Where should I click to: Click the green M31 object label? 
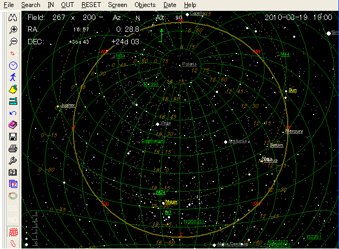coord(120,56)
